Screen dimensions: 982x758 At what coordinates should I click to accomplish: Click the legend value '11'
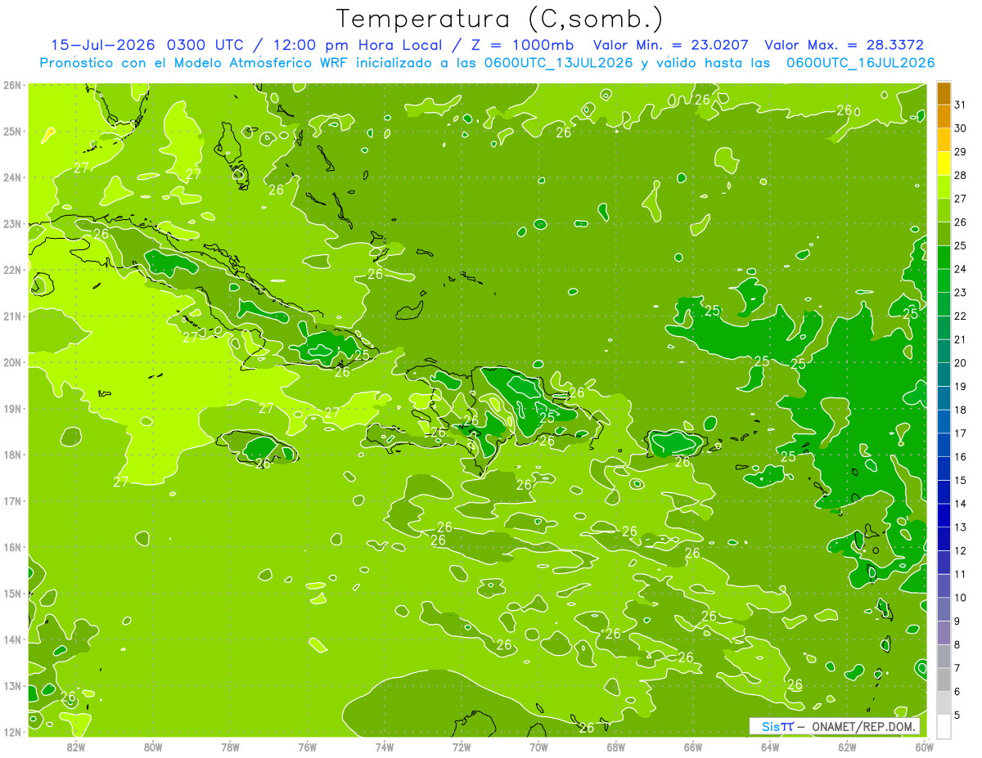pyautogui.click(x=960, y=574)
